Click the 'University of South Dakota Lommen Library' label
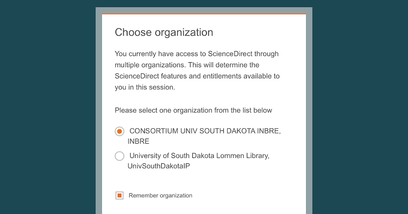Viewport: 408px width, 214px height. (199, 156)
